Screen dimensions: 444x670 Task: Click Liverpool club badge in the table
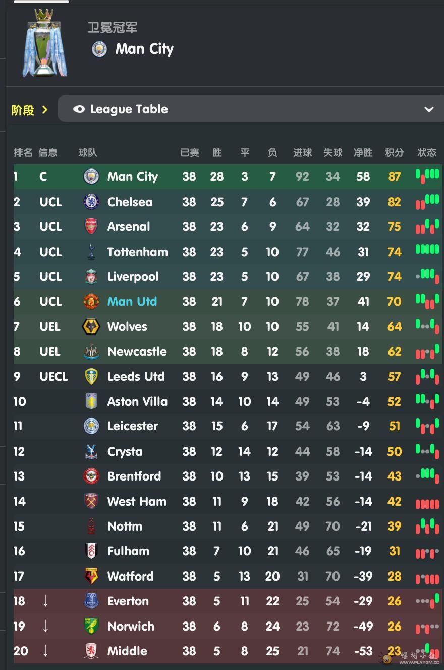pyautogui.click(x=91, y=276)
